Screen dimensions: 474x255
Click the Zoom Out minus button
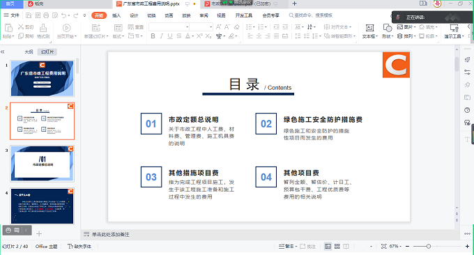pyautogui.click(x=407, y=246)
